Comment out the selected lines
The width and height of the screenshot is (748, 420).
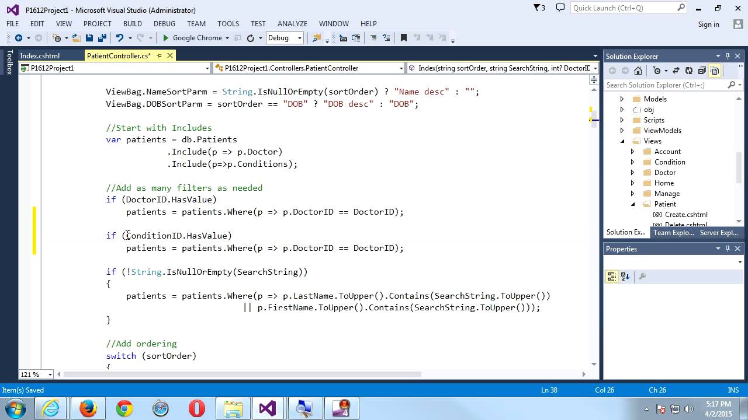373,38
